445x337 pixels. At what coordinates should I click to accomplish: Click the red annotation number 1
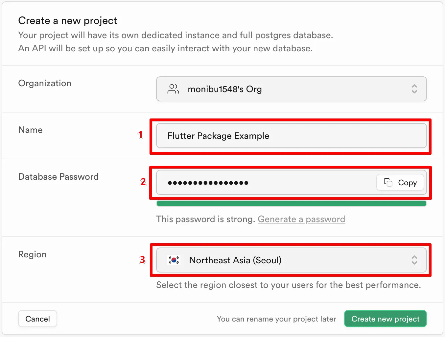click(141, 135)
